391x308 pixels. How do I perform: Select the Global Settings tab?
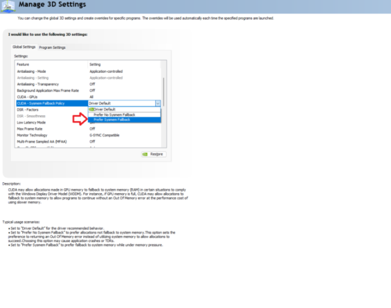pyautogui.click(x=24, y=47)
